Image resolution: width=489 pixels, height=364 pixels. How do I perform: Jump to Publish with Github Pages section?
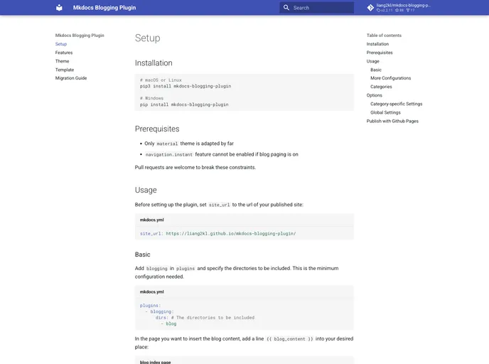click(x=392, y=121)
